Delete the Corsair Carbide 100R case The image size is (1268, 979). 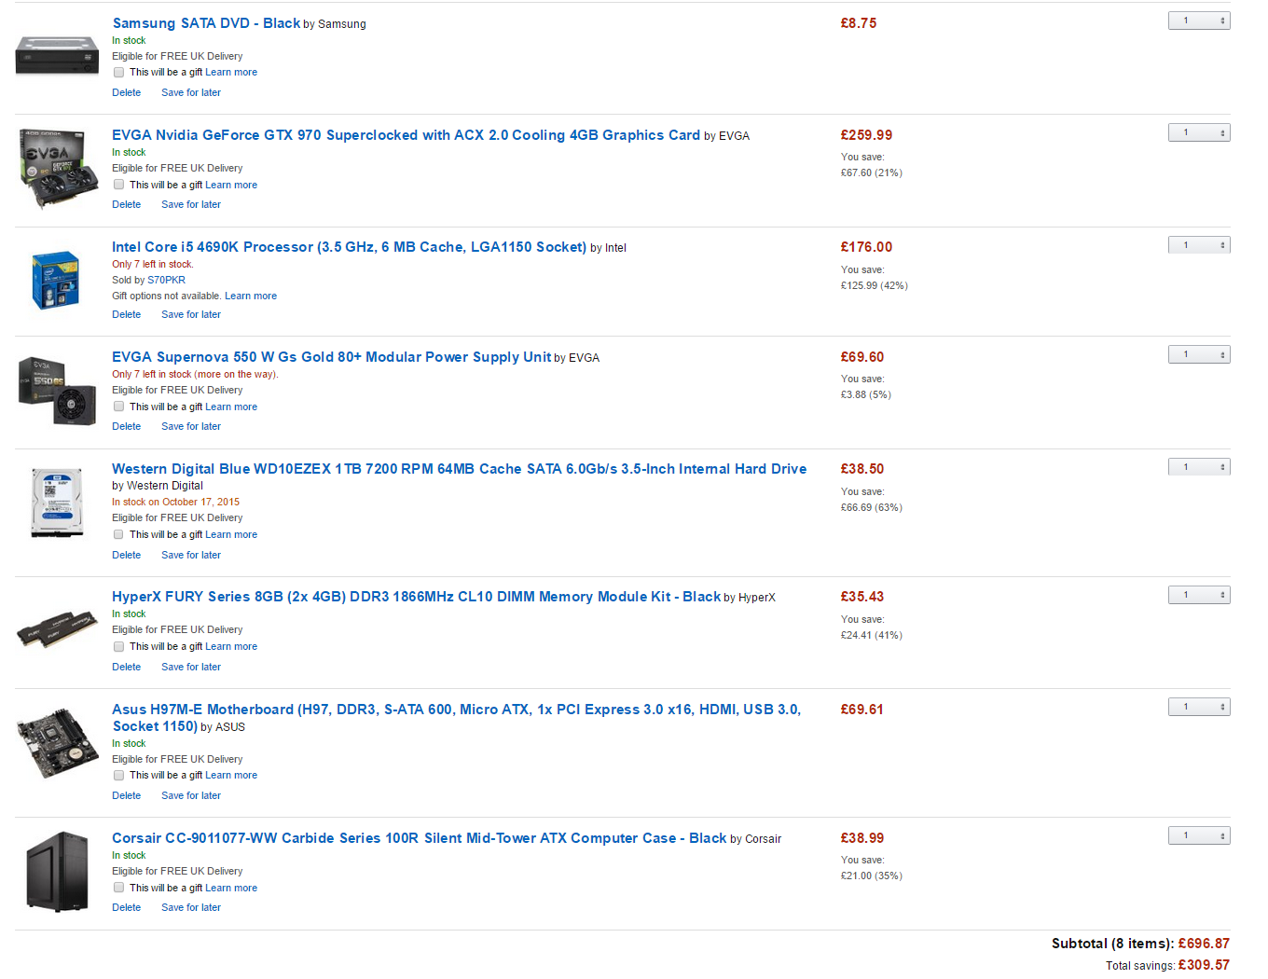pyautogui.click(x=127, y=907)
